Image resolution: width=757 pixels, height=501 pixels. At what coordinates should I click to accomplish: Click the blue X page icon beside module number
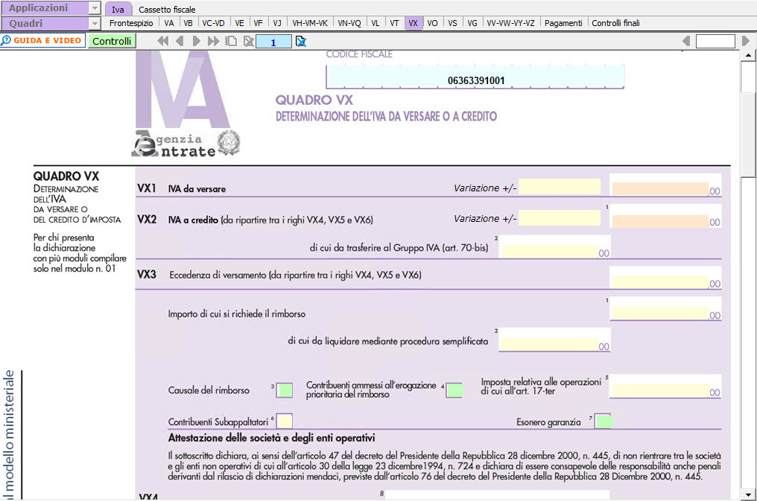click(x=301, y=42)
